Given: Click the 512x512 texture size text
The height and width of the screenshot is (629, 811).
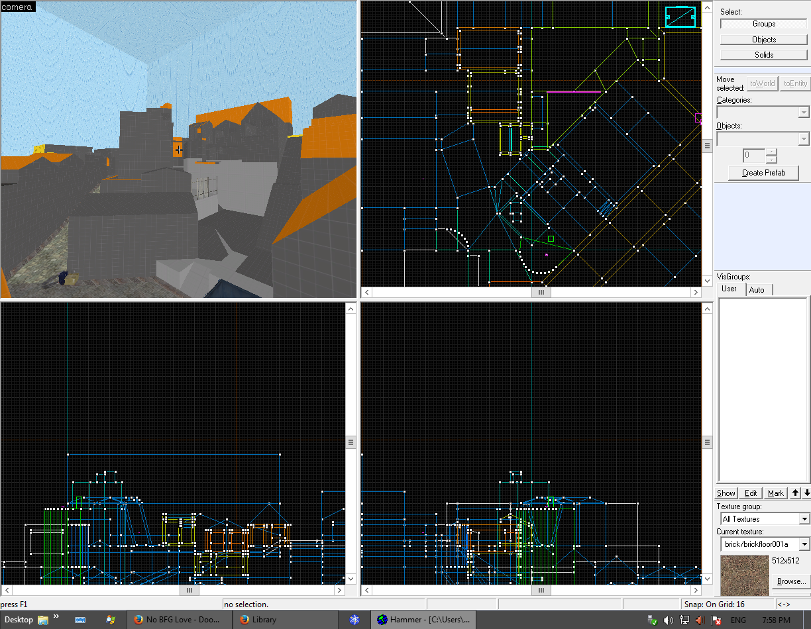Looking at the screenshot, I should point(786,561).
